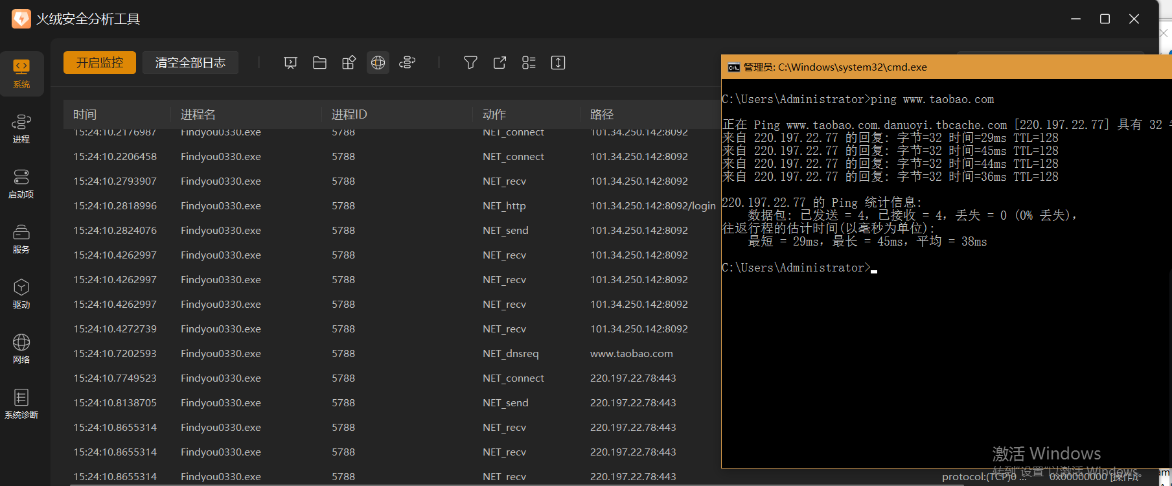1172x486 pixels.
Task: Minimize the Huorong analysis tool window
Action: coord(1076,19)
